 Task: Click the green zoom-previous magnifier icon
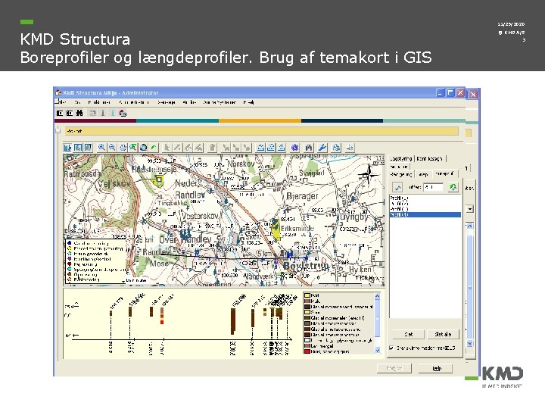click(x=133, y=148)
